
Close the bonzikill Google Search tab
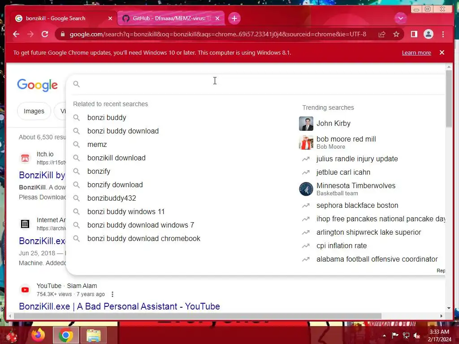click(110, 18)
